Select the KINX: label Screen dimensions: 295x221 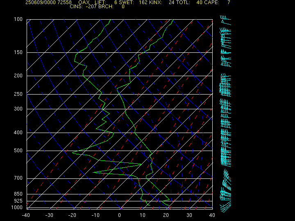(155, 2)
